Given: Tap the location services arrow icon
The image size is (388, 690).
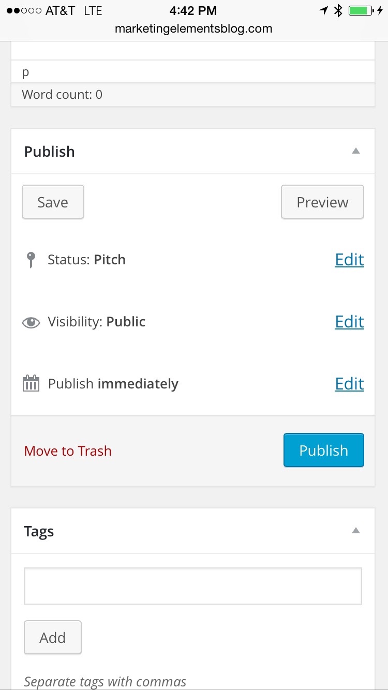Looking at the screenshot, I should click(323, 10).
